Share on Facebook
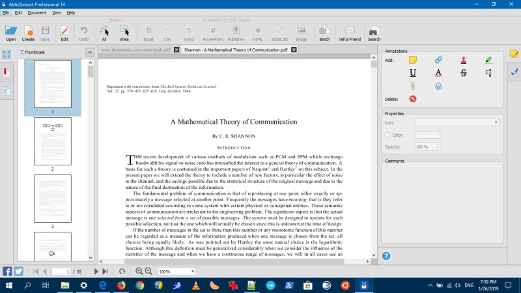This screenshot has width=521, height=293. 7,272
